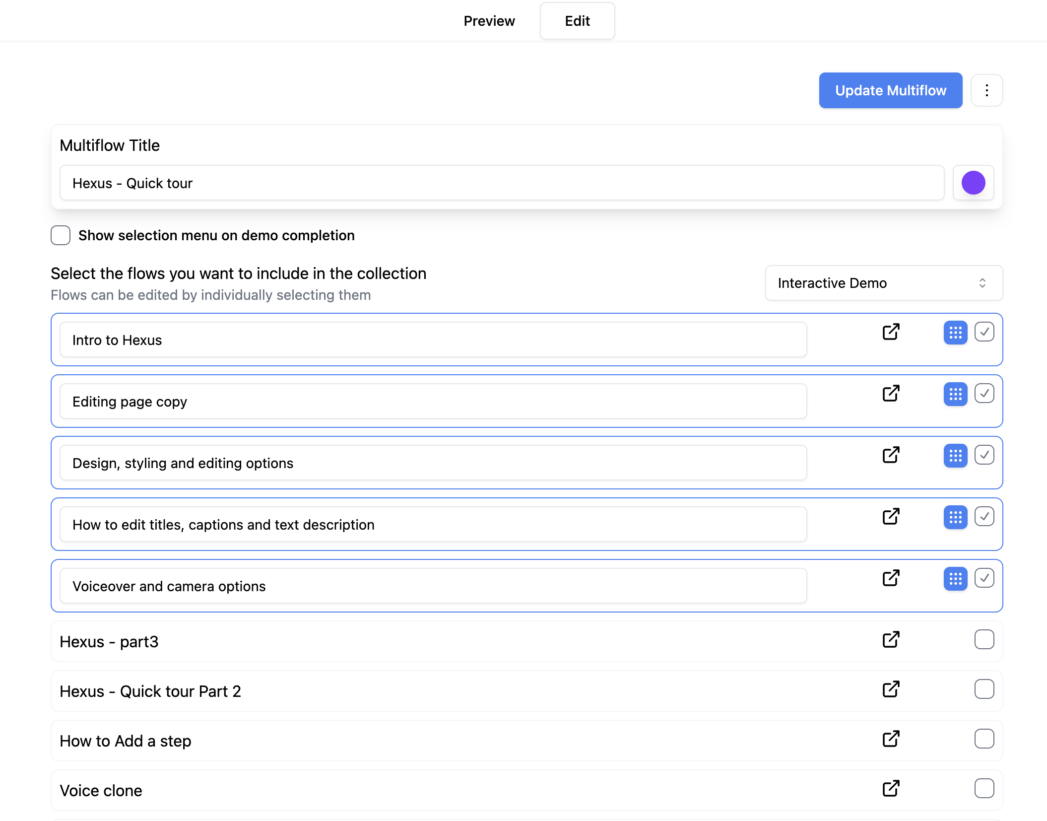
Task: Open How to Add a step externally
Action: pos(891,739)
